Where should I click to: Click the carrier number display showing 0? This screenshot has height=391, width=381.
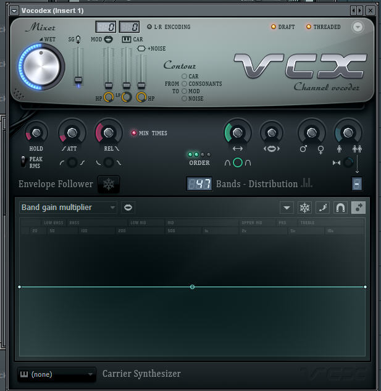129,27
